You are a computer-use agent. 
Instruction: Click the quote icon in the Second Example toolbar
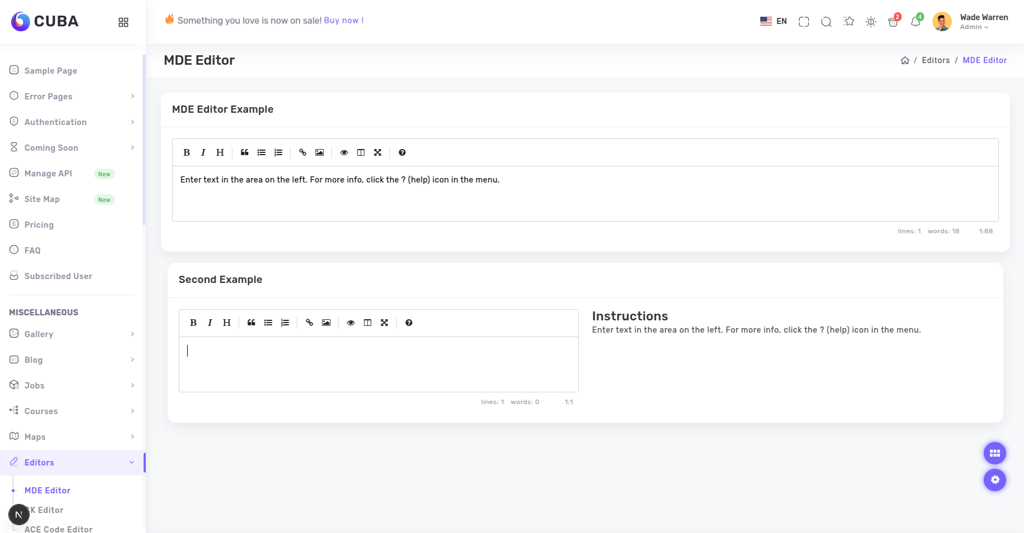coord(251,323)
